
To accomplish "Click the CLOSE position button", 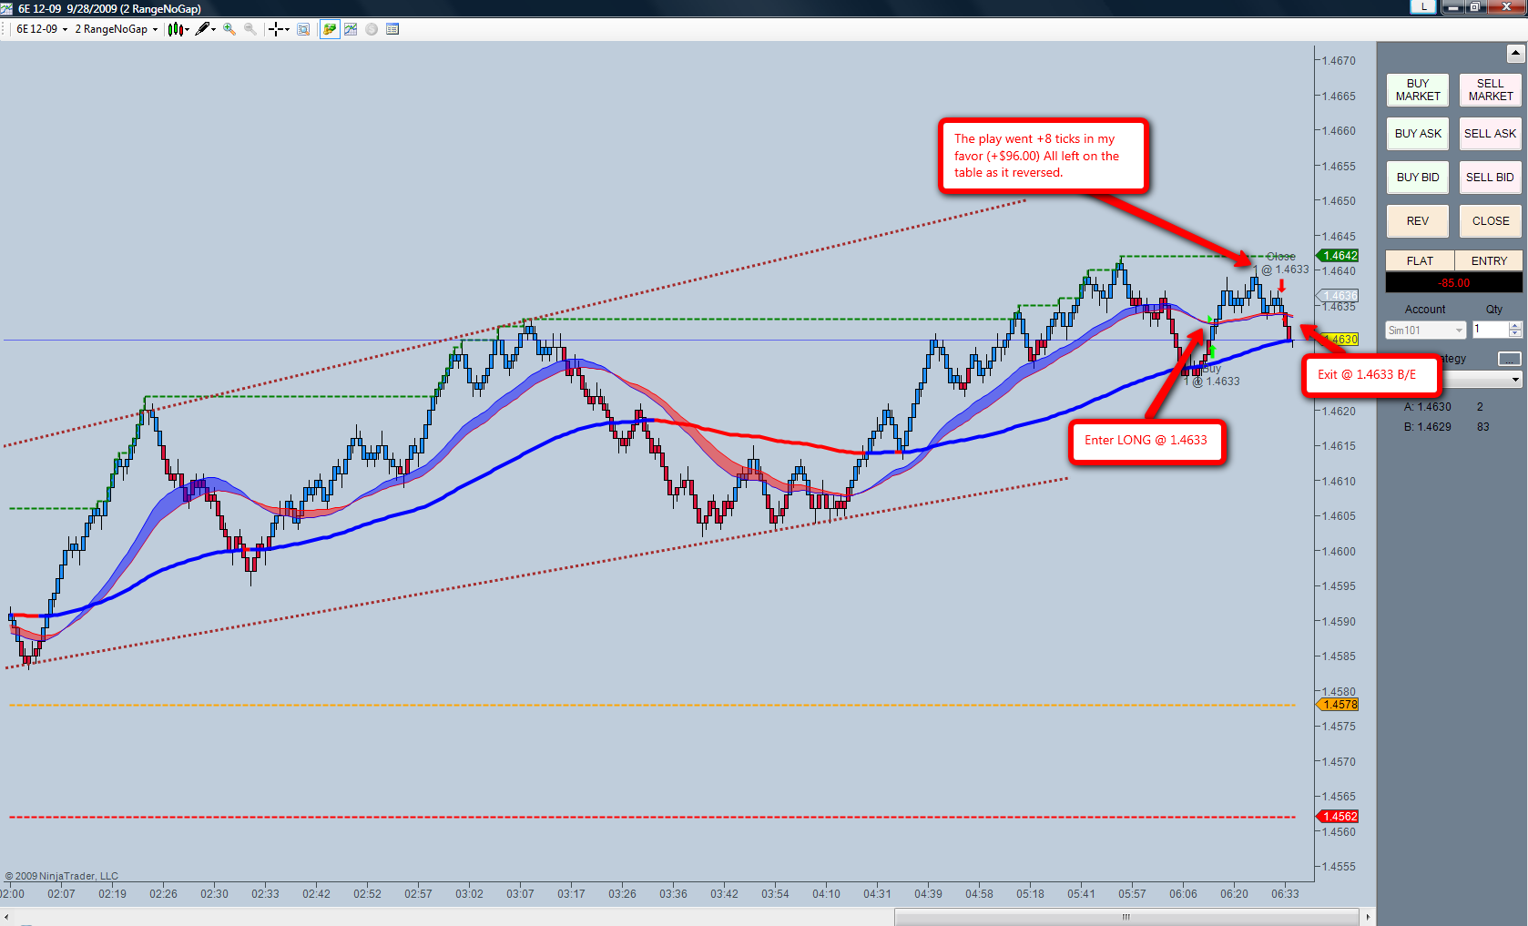I will (1490, 221).
